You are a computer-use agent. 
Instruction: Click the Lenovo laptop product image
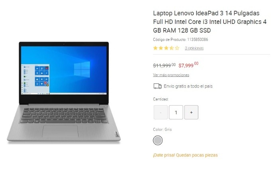tap(64, 92)
